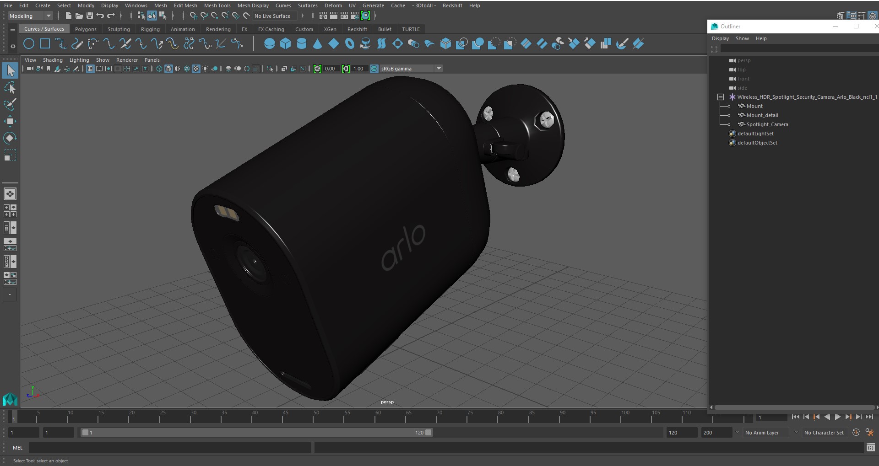The image size is (879, 466).
Task: Create a NURBS Cylinder from shelf
Action: click(x=302, y=44)
